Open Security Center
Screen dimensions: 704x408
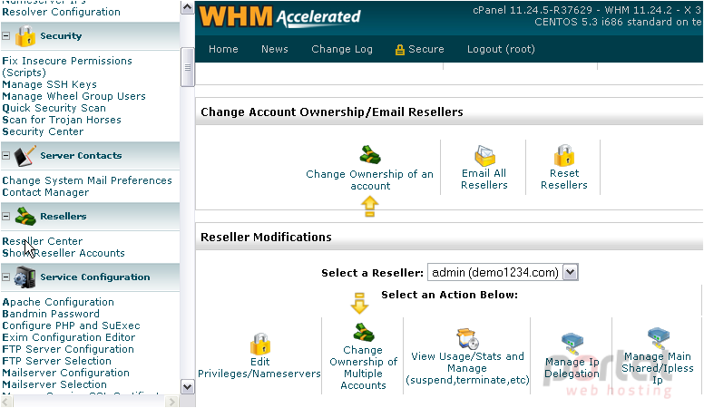pos(44,131)
